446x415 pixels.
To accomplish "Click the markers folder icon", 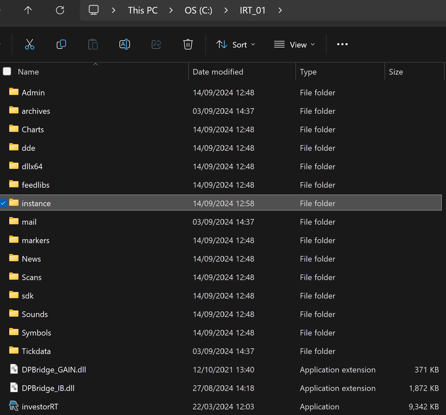I will (x=14, y=239).
